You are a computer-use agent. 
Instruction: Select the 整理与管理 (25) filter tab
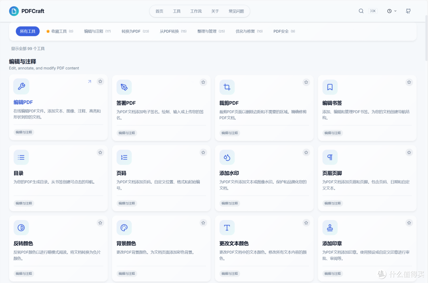[x=211, y=31]
